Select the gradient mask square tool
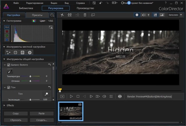The height and width of the screenshot is (126, 186). pyautogui.click(x=22, y=52)
